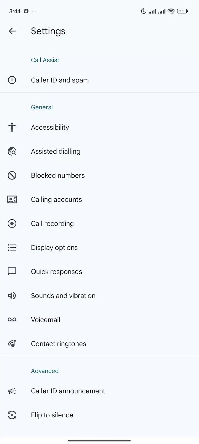Open the Voicemail settings entry
Viewport: 199px width, 444px height.
click(x=99, y=320)
